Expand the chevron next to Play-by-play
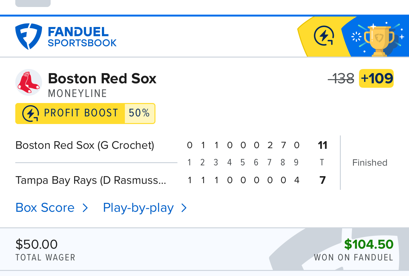409x276 pixels. tap(184, 208)
